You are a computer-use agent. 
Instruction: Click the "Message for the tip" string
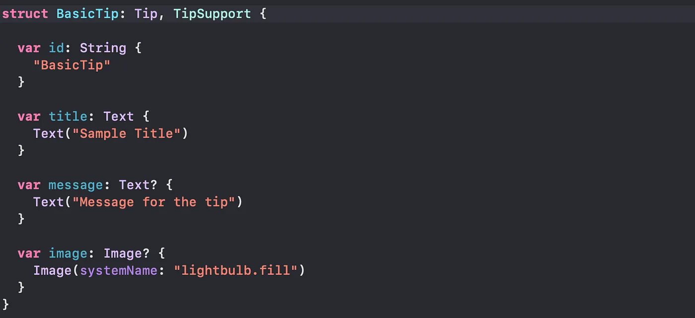(x=153, y=202)
